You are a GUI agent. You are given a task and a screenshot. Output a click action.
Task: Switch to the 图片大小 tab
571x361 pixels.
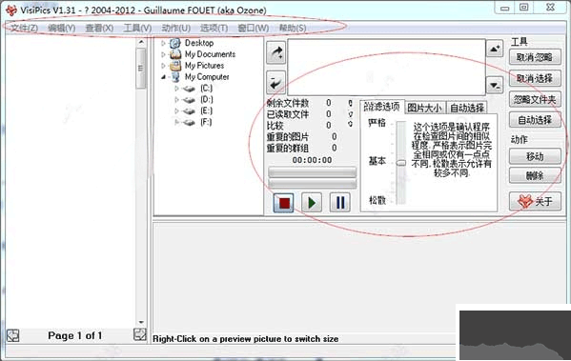tap(424, 108)
